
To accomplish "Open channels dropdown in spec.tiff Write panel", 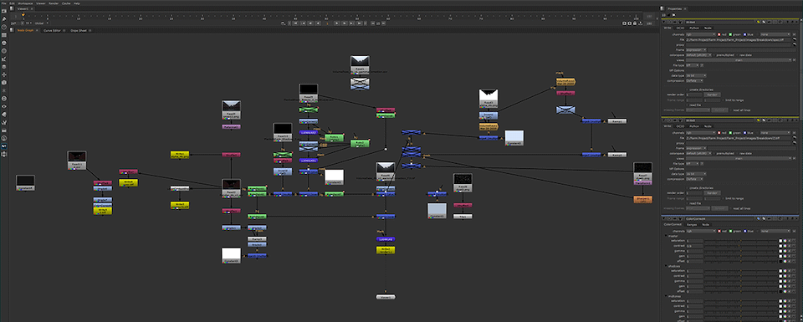I will pos(701,34).
